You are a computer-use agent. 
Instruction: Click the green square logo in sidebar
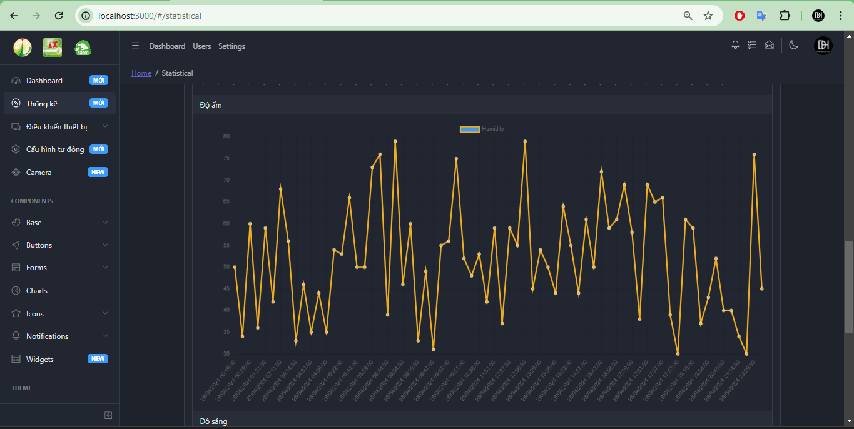53,47
